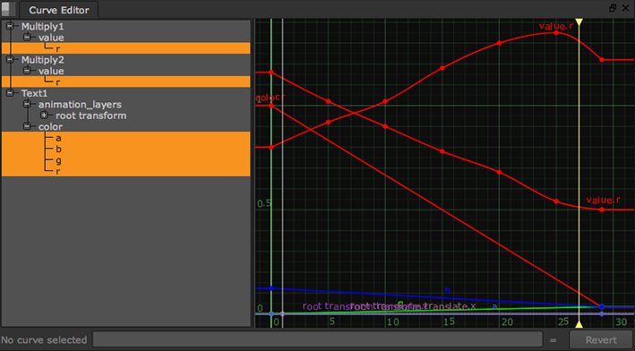Close the Curve Editor panel
635x351 pixels.
(625, 8)
